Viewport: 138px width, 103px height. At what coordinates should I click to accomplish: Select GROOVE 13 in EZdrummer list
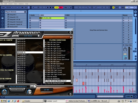pyautogui.click(x=30, y=52)
